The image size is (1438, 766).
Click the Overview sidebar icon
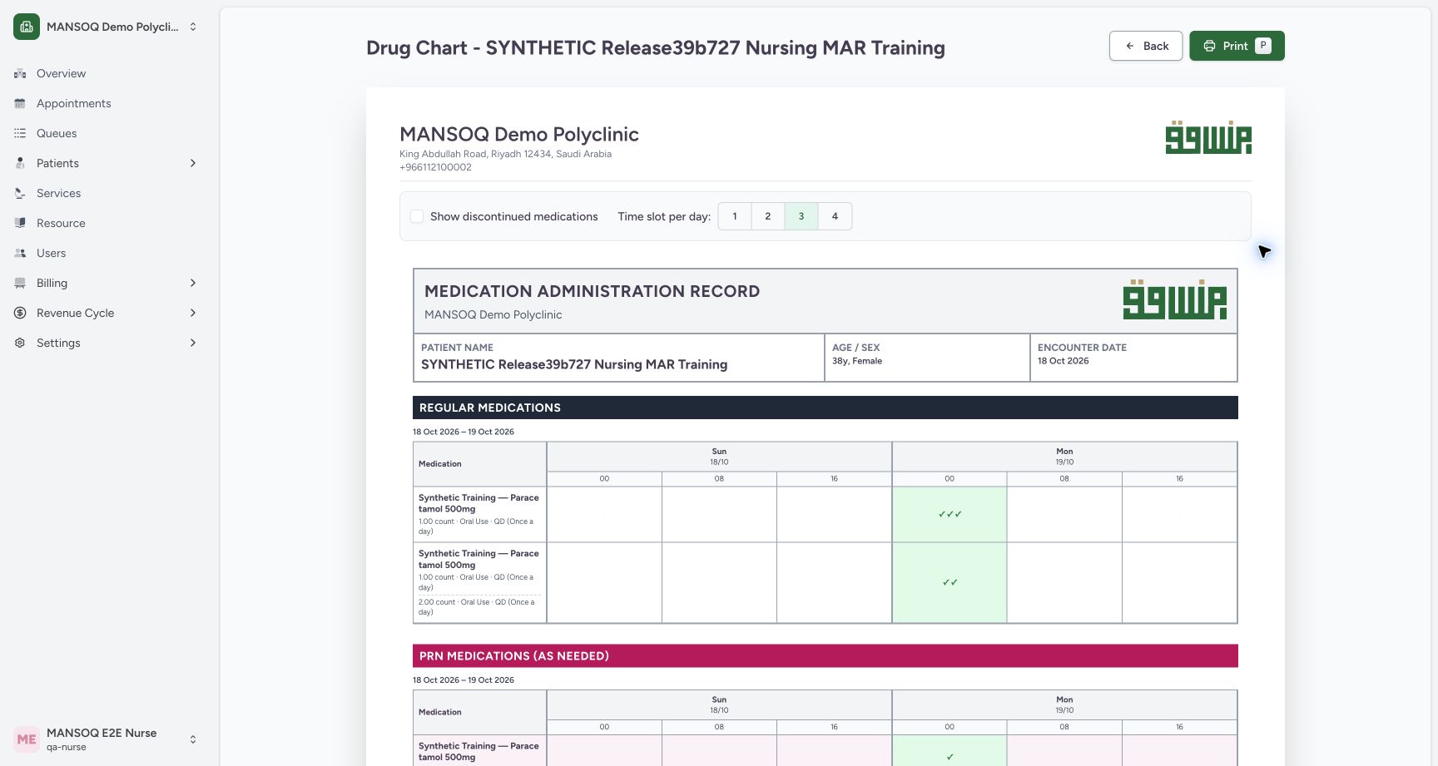(x=20, y=73)
